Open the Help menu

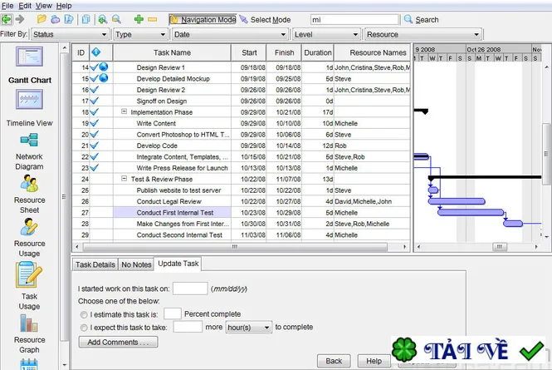click(x=64, y=6)
